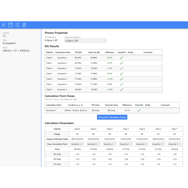Click the Location [x, y, z] column header
This screenshot has width=188, height=188.
click(75, 105)
